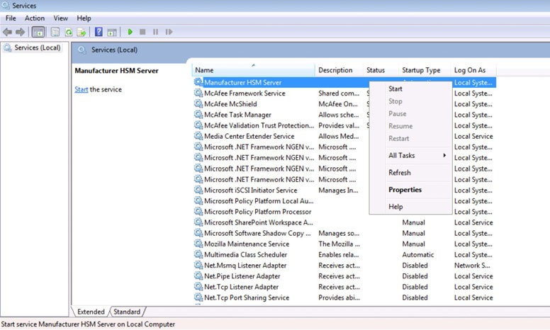This screenshot has width=550, height=330.
Task: Select Microsoft Policy Platform Local Au... service
Action: (259, 200)
